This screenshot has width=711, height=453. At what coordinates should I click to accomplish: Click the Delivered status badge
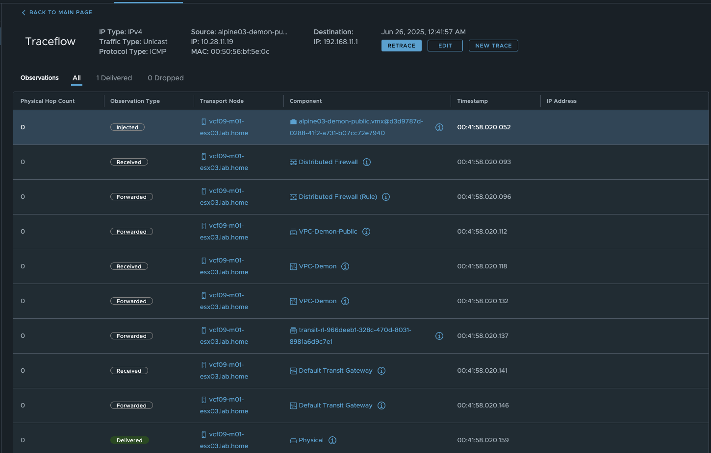(x=129, y=440)
